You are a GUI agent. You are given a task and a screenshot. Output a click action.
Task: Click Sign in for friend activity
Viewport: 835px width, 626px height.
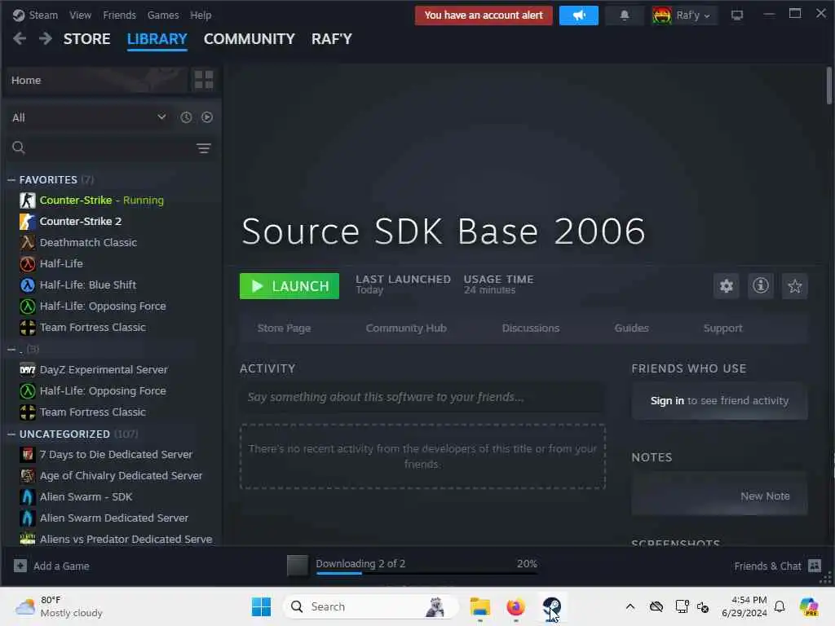[667, 401]
